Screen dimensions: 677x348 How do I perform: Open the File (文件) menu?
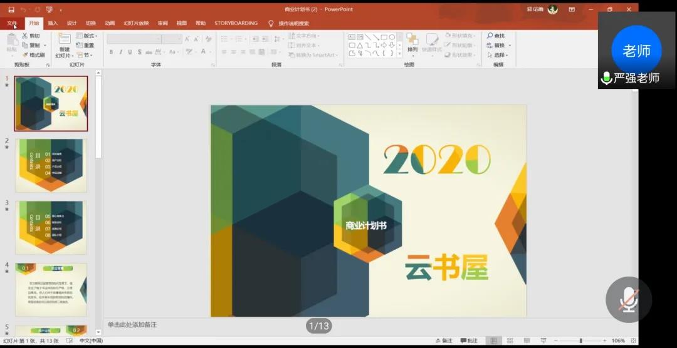click(x=12, y=23)
